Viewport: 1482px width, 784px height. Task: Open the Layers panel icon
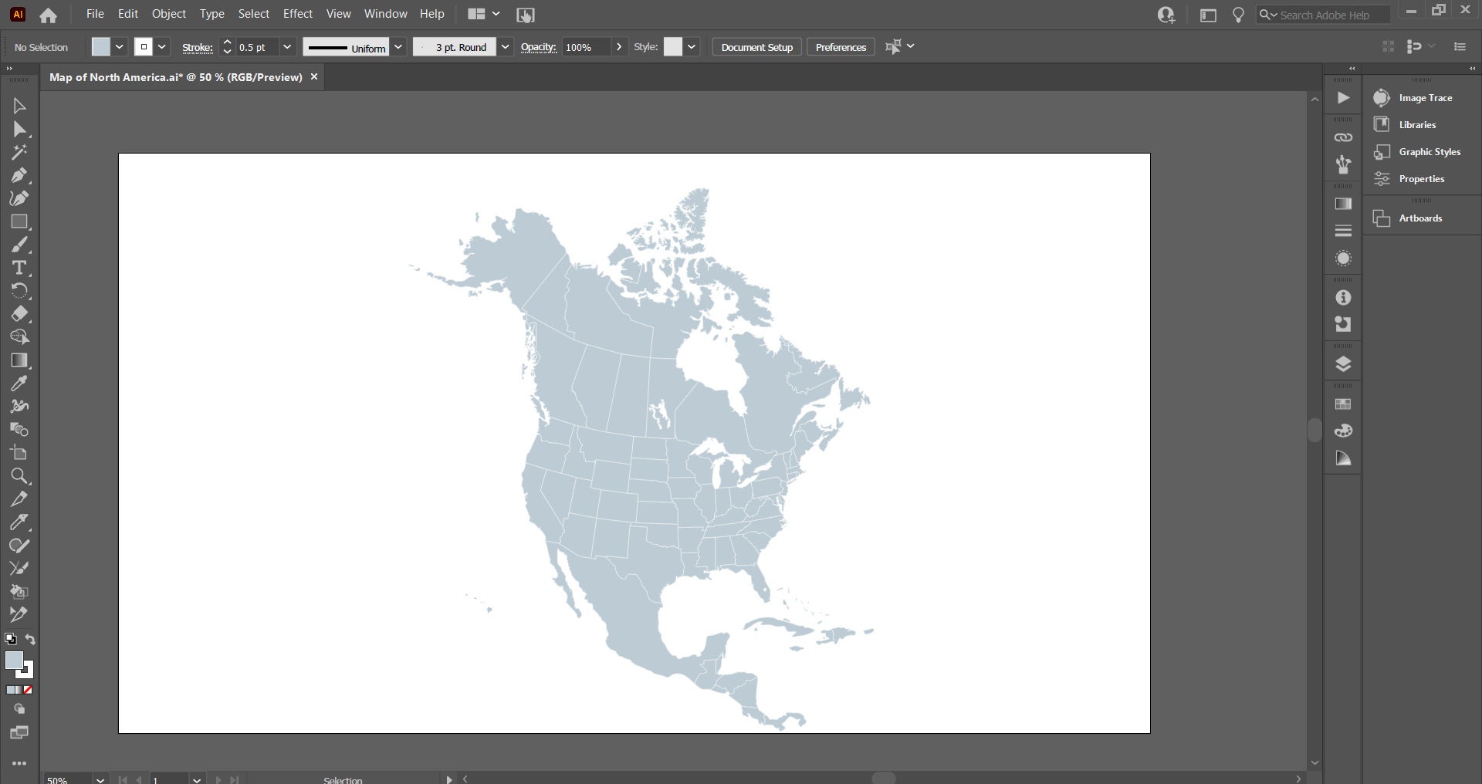click(1343, 363)
